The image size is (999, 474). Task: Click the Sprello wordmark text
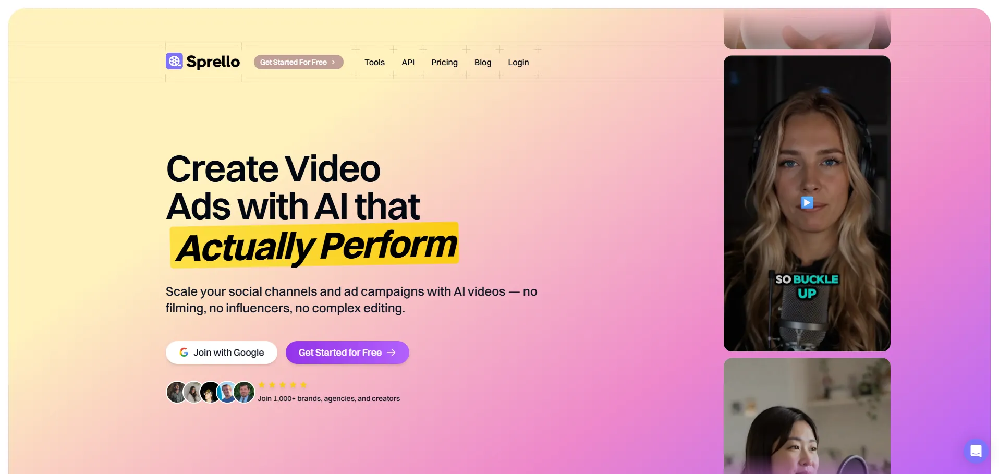[x=213, y=62]
